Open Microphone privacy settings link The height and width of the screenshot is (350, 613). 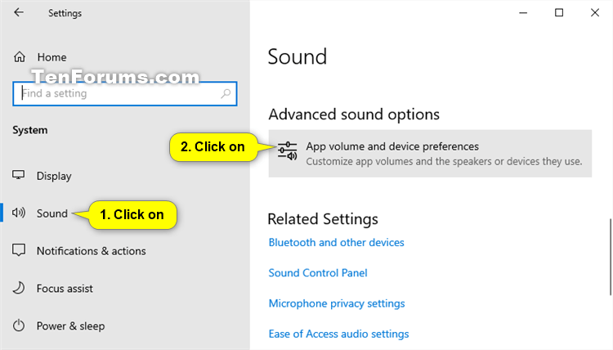click(x=337, y=303)
